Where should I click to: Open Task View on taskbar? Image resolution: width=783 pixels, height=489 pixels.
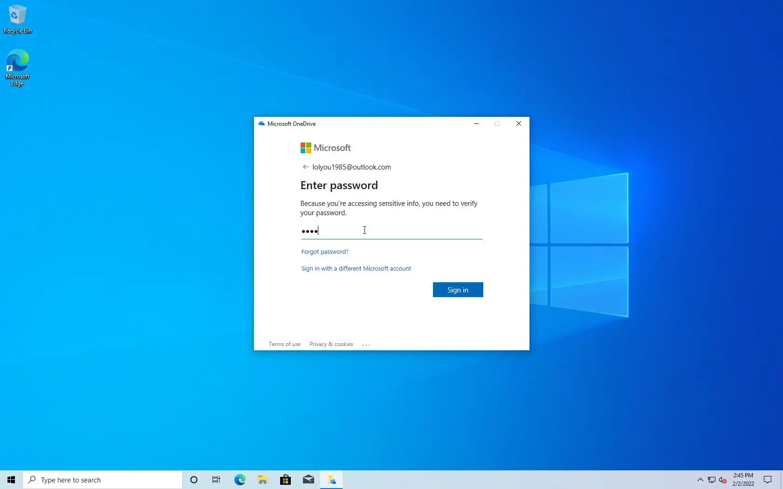(216, 480)
